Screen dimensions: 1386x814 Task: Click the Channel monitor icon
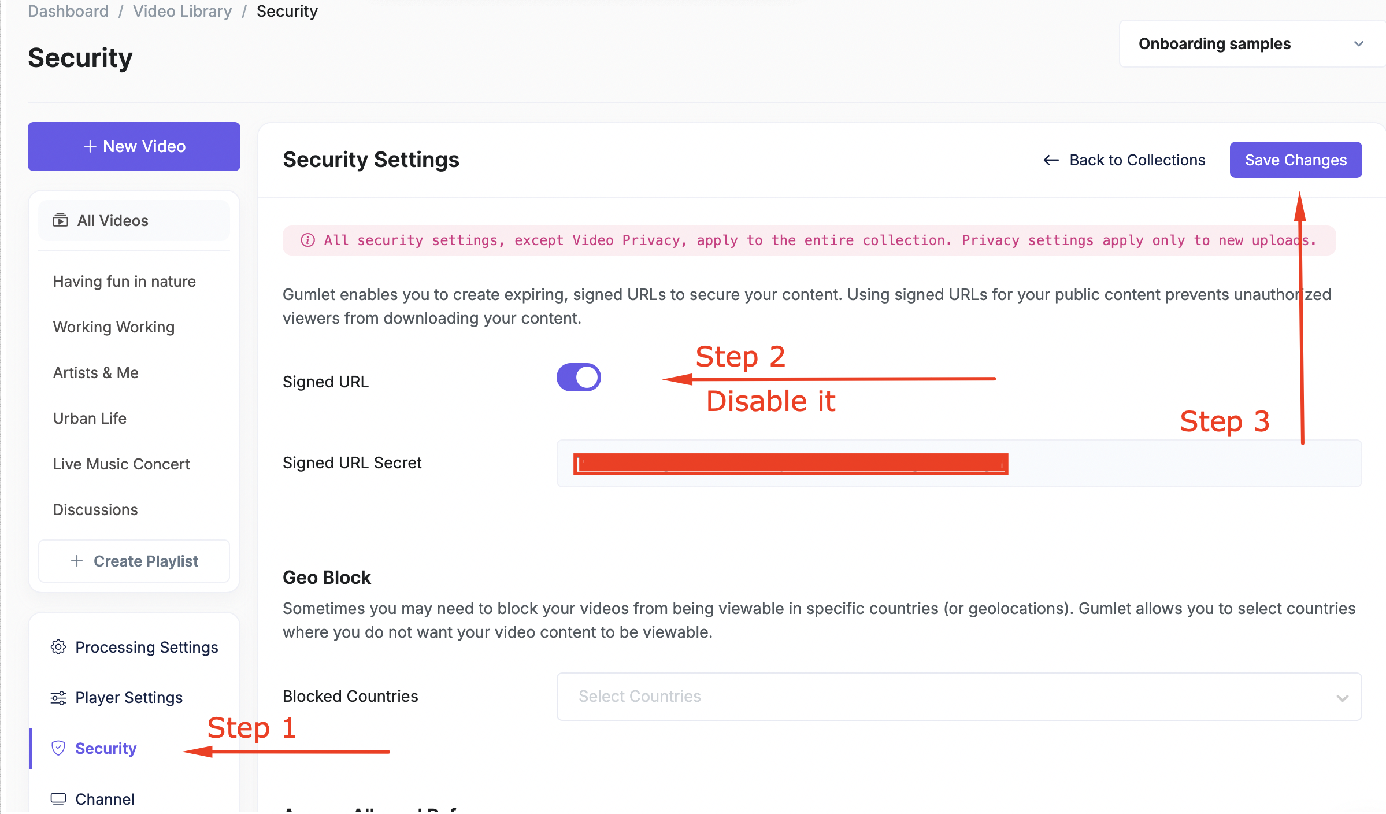click(x=58, y=799)
